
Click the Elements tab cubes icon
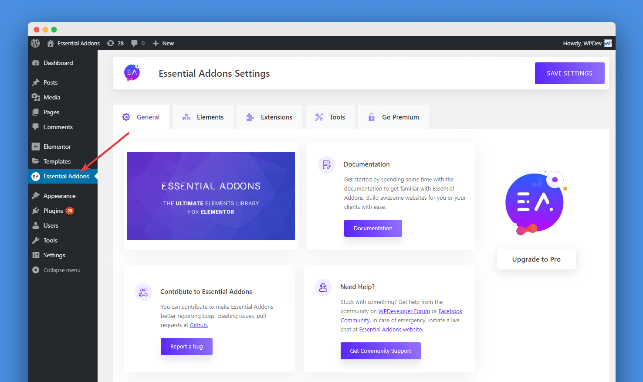tap(186, 117)
